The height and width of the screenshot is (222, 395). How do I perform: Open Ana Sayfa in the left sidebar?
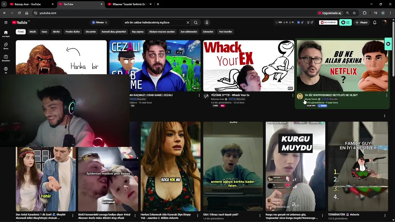(6, 34)
